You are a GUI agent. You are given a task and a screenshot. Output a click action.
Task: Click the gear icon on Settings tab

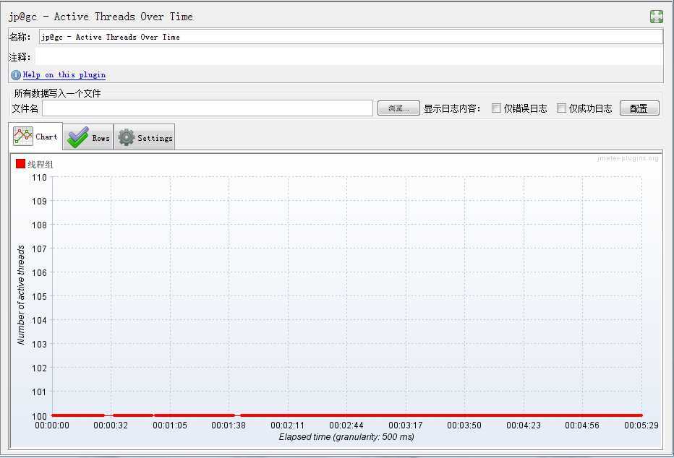click(127, 137)
